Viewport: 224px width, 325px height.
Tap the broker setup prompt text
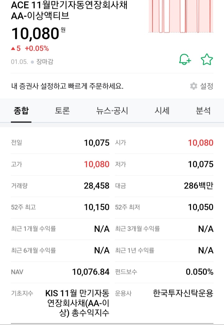(x=67, y=86)
